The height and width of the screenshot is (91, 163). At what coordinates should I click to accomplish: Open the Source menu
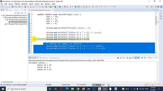(11, 4)
